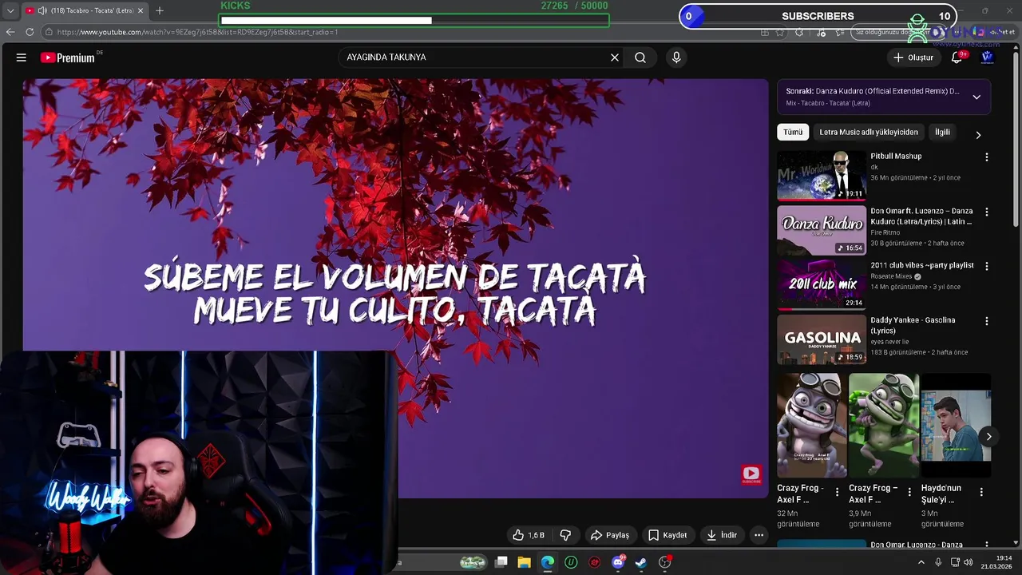1022x575 pixels.
Task: Start voice search with the microphone
Action: tap(676, 57)
